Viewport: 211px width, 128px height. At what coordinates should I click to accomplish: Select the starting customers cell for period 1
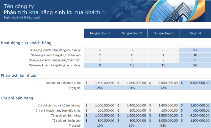[100, 50]
